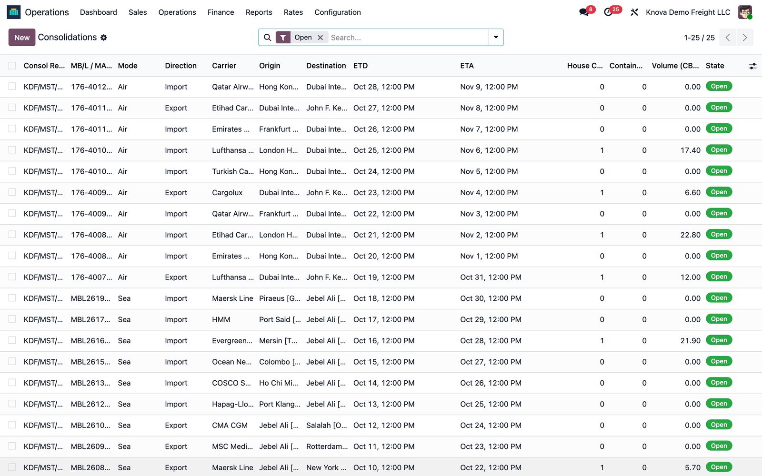Select all records checkbox in header
The height and width of the screenshot is (476, 762).
tap(12, 66)
